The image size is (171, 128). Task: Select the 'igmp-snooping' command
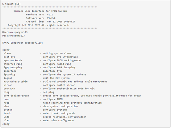pos(13,67)
